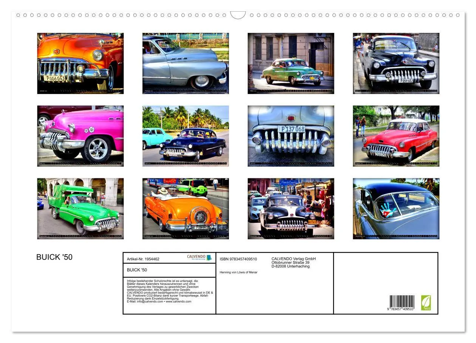Select the August red Buick photo
Viewport: 476px width, 343px height.
tap(396, 136)
